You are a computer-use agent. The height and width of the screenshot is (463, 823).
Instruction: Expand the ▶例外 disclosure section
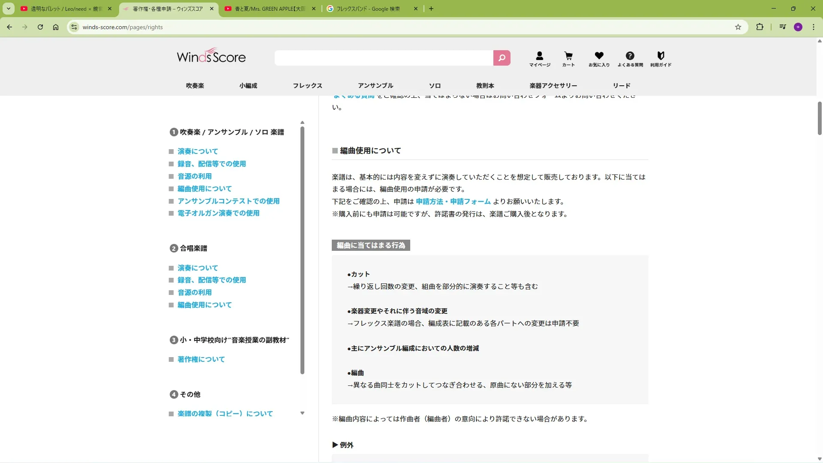click(343, 445)
